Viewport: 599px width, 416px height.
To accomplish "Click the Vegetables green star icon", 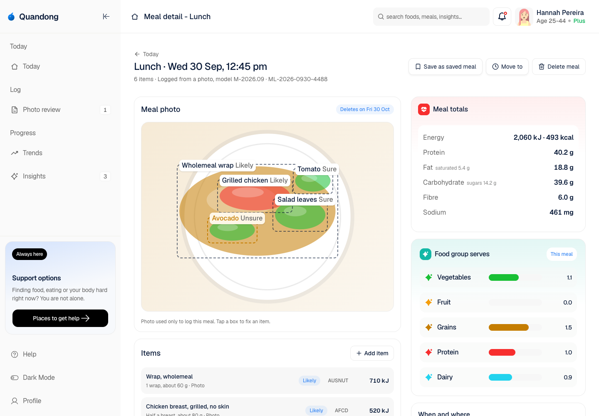I will (x=429, y=277).
